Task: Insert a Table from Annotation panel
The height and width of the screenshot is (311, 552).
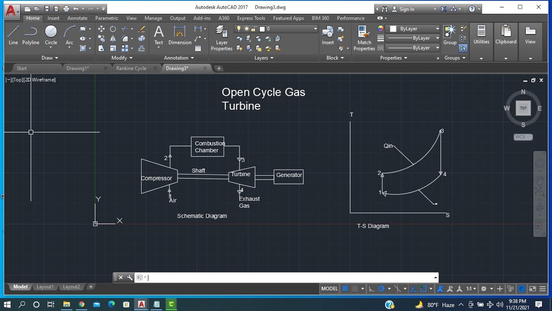Action: pyautogui.click(x=198, y=48)
